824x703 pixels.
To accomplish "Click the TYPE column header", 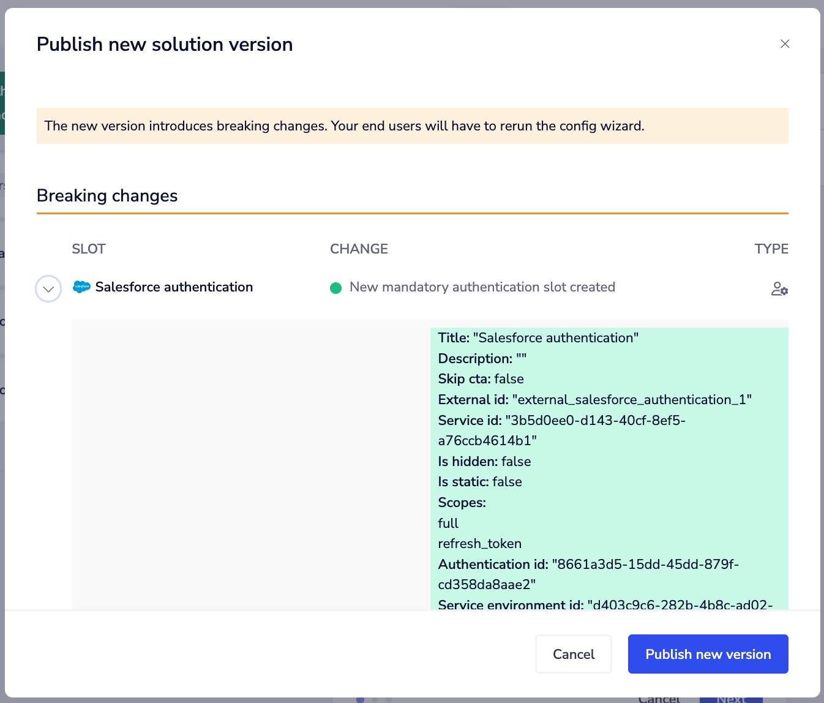I will 771,249.
